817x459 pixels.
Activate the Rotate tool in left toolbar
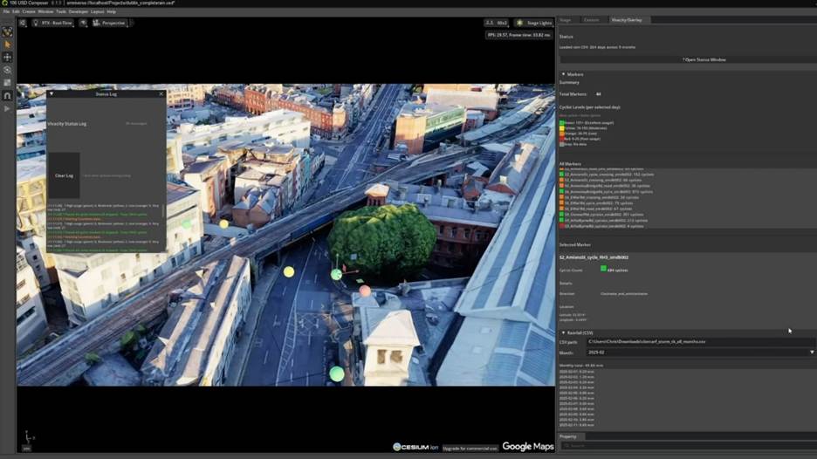pyautogui.click(x=8, y=70)
